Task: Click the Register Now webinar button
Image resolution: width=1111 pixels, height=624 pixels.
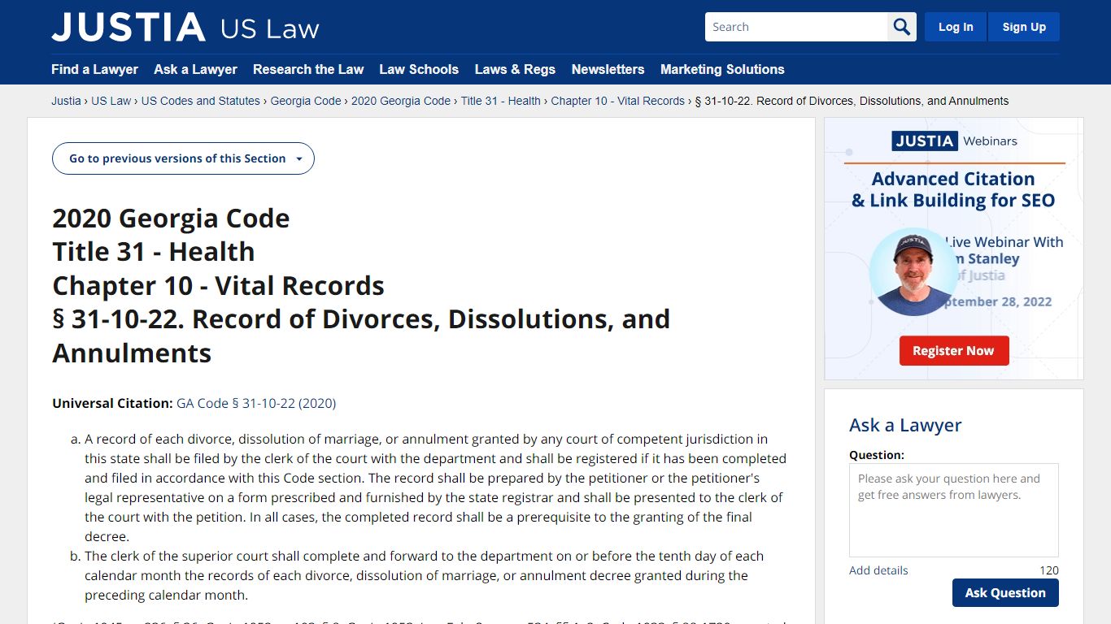Action: pos(953,351)
